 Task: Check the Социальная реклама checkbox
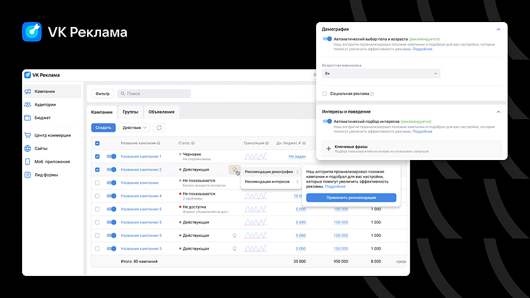(324, 93)
